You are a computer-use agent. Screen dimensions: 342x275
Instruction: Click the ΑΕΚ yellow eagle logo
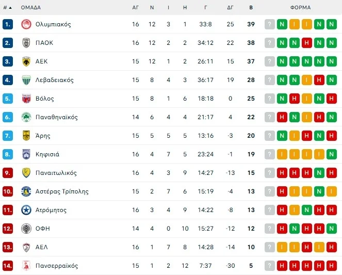26,61
